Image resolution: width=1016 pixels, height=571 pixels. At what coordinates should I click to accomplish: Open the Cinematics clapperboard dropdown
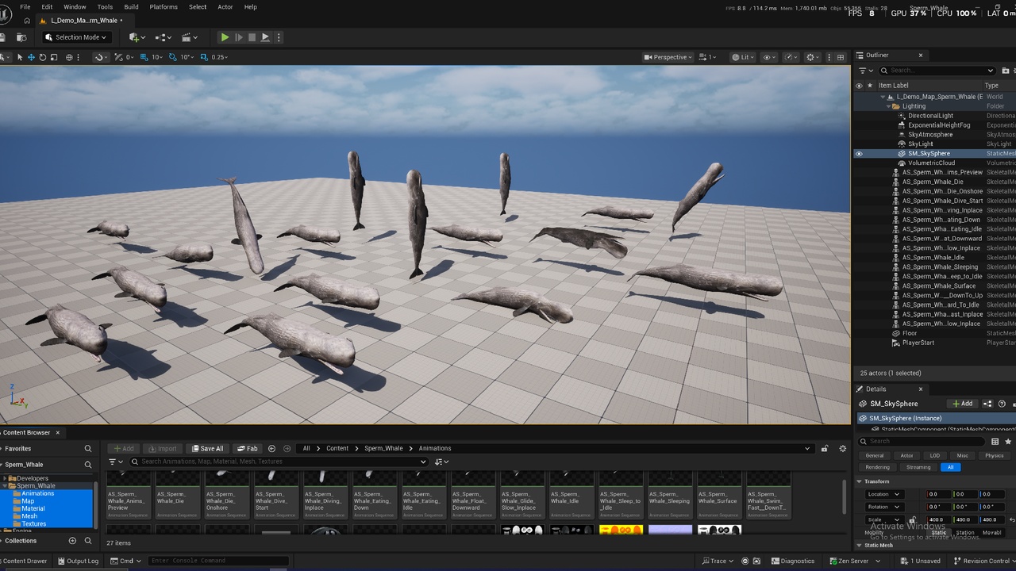coord(190,37)
